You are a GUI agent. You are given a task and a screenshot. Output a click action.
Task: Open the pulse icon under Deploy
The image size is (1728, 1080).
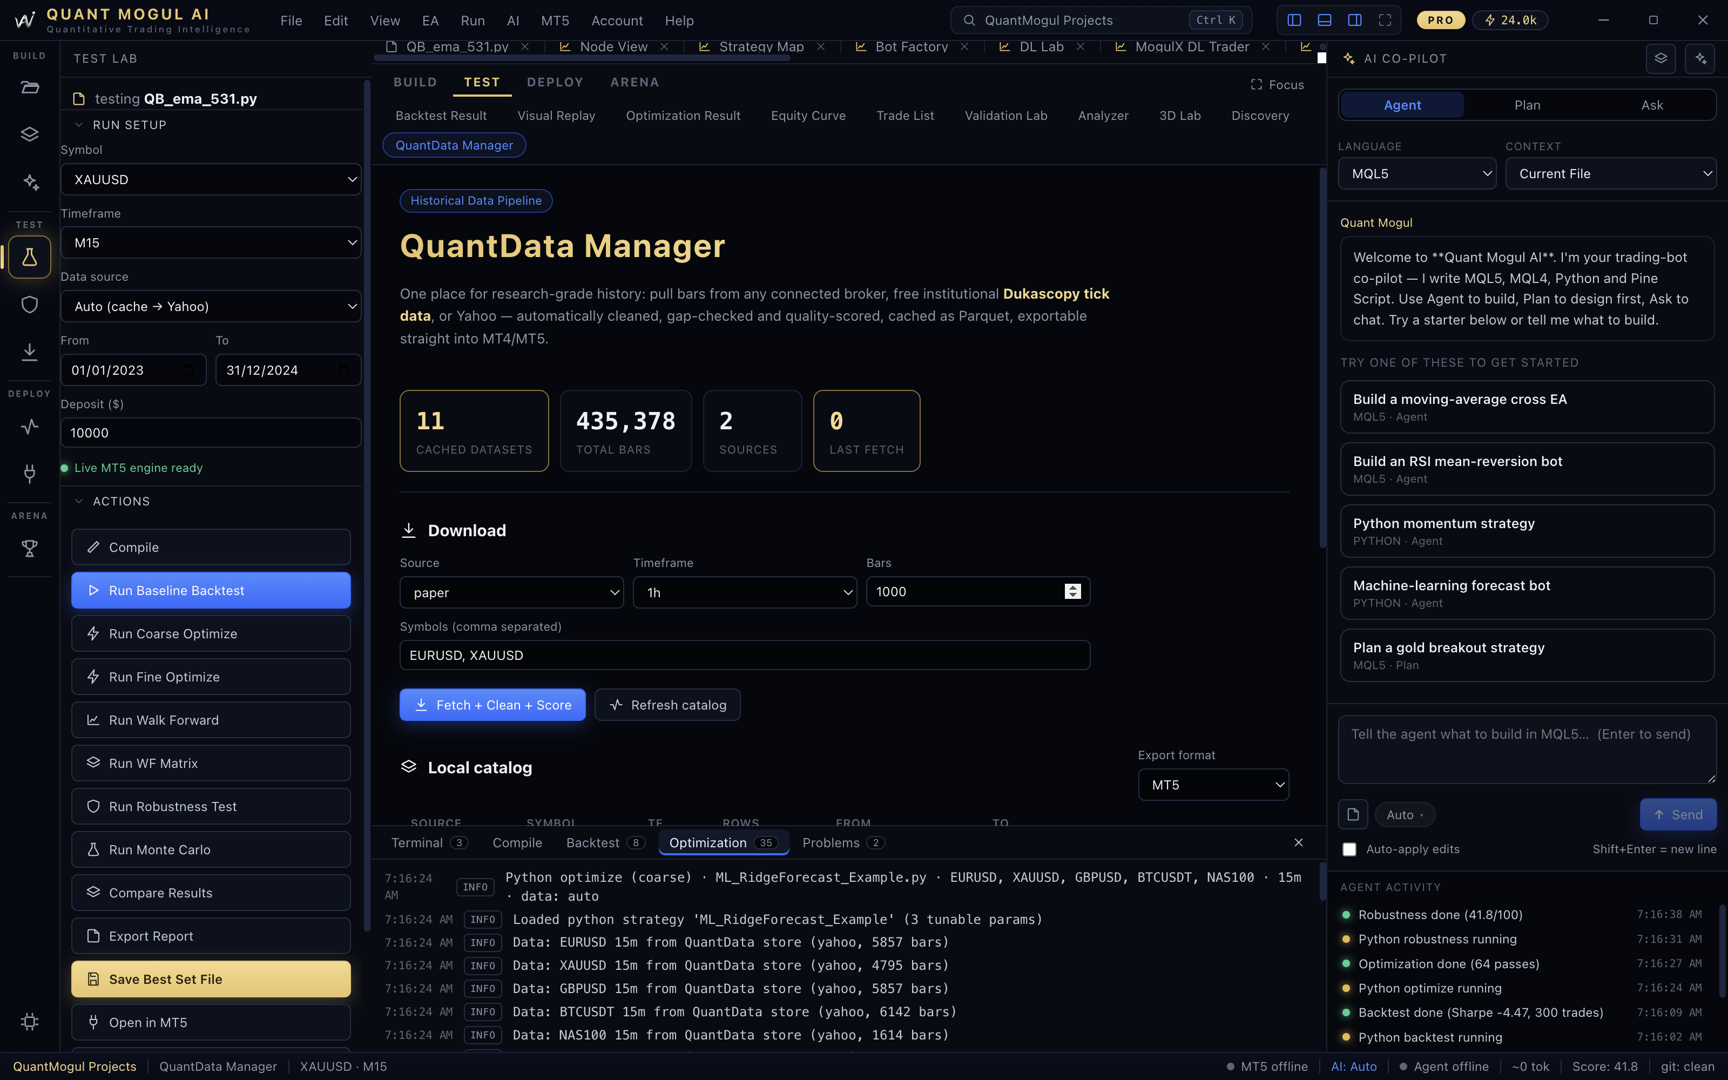click(x=29, y=427)
